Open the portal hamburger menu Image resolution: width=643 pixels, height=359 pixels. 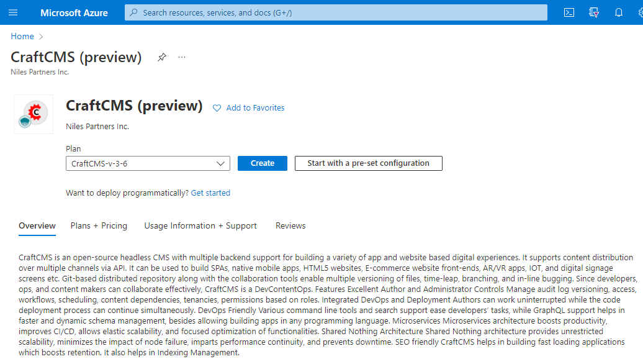click(13, 12)
